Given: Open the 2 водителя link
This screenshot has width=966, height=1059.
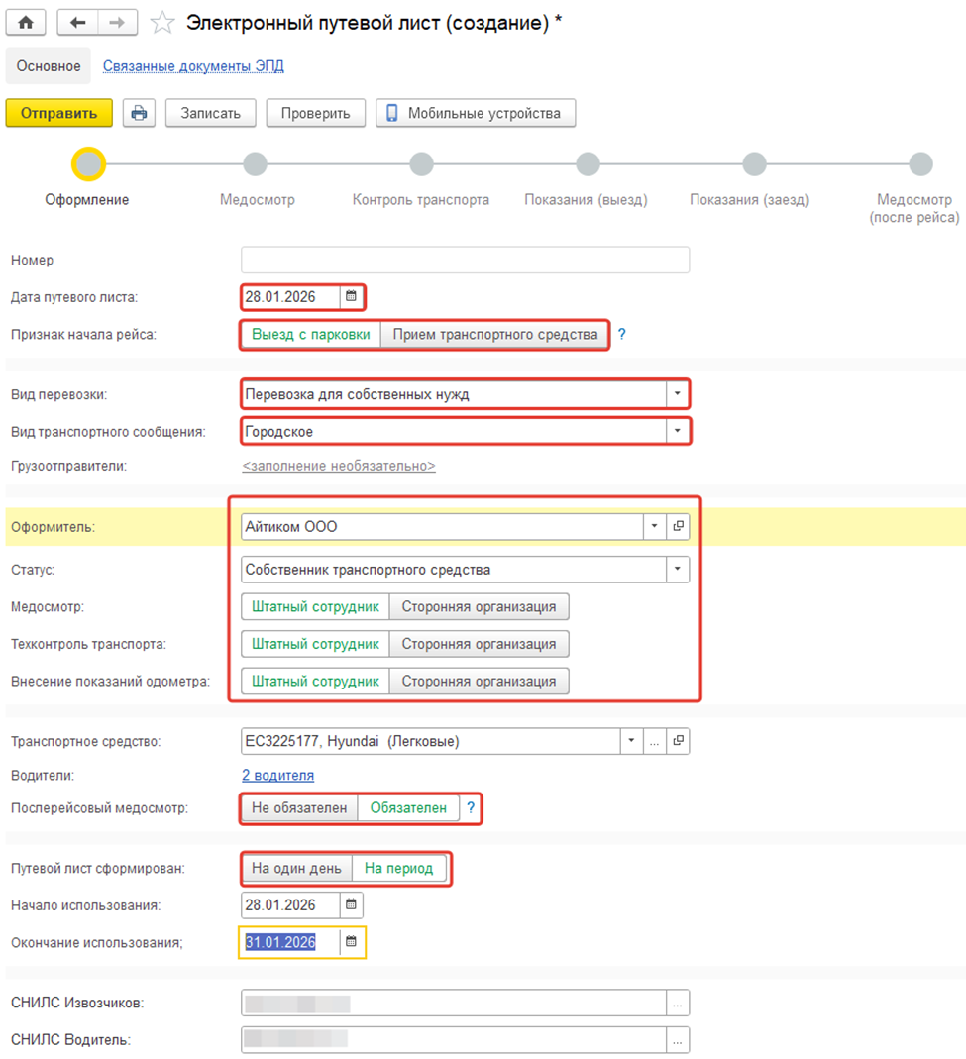Looking at the screenshot, I should (277, 775).
